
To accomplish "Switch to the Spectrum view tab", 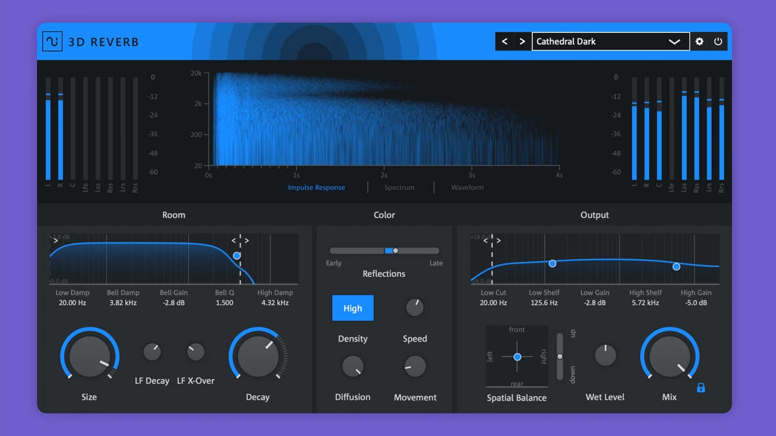I will [399, 187].
